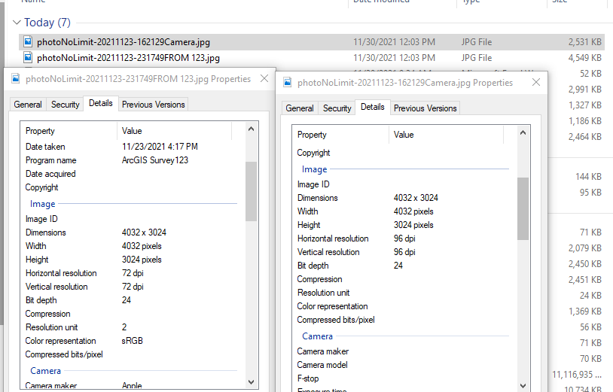Click Color representation value sRGB

132,341
